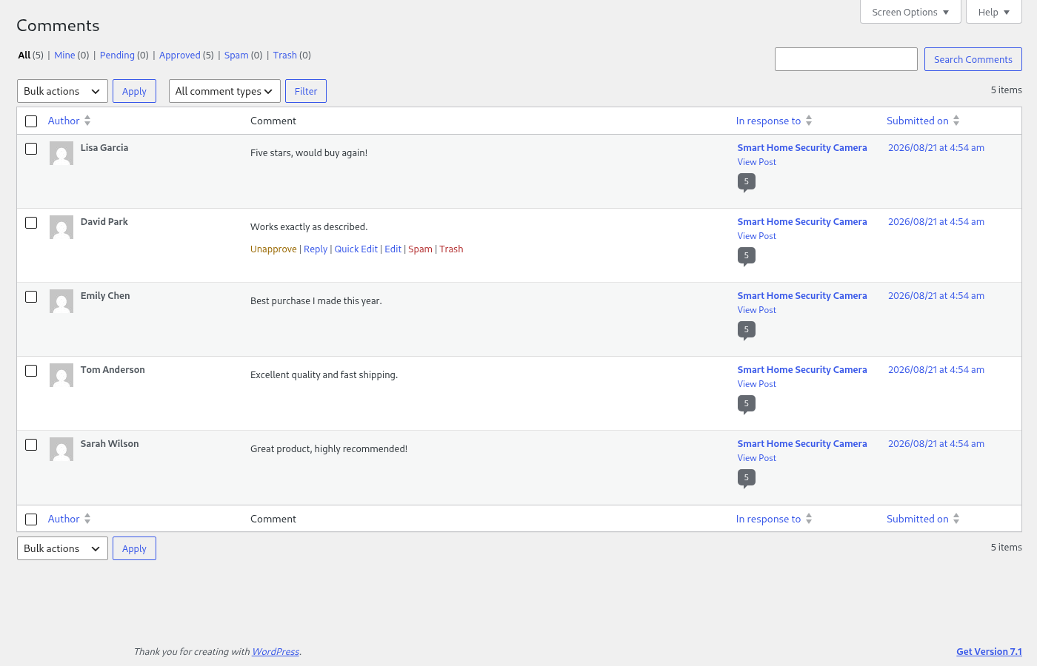The image size is (1037, 666).
Task: Open the All comment types dropdown
Action: (x=224, y=91)
